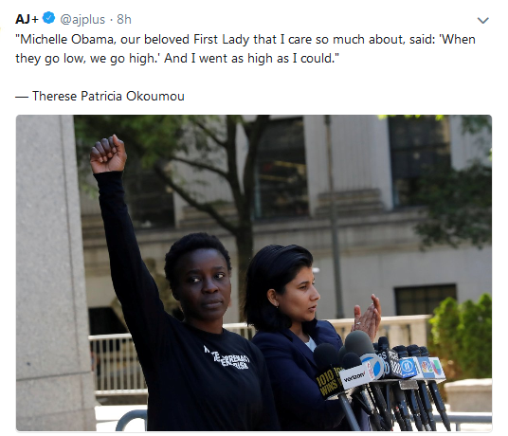This screenshot has width=508, height=436.
Task: Open the tweet permalink via 8h timestamp
Action: coord(124,20)
